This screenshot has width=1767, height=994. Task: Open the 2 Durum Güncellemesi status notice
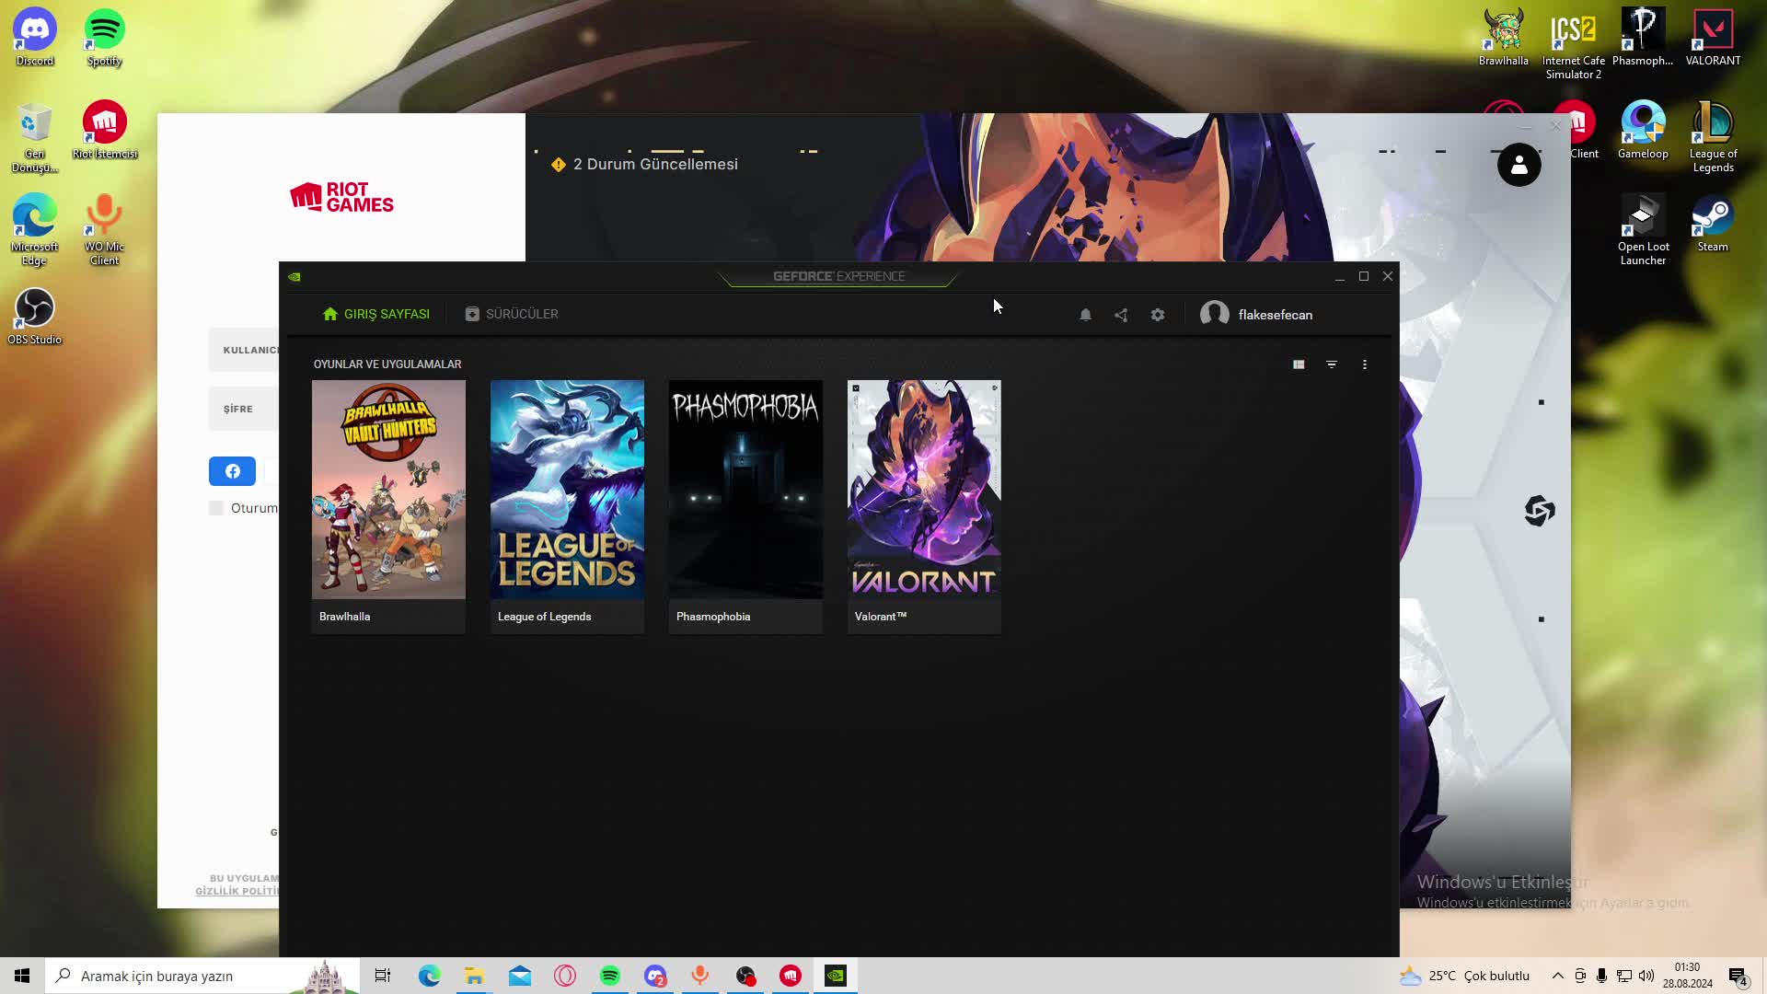click(x=645, y=164)
